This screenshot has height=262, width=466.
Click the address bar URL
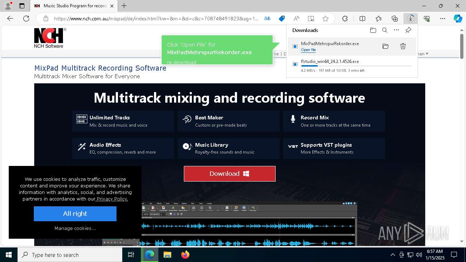click(x=157, y=19)
